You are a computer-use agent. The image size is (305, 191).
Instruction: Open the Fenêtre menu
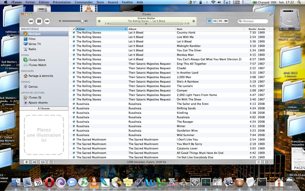coord(127,2)
